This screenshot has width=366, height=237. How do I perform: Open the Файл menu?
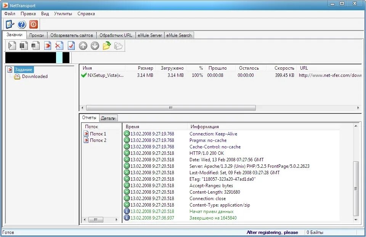(10, 13)
